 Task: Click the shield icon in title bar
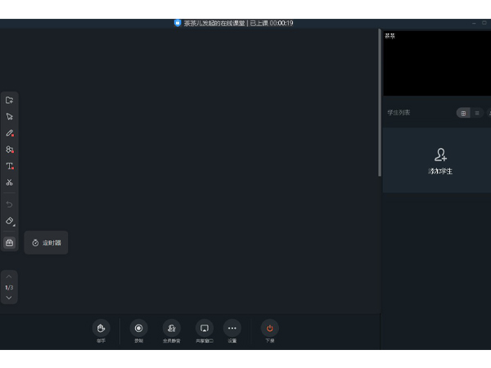click(178, 23)
